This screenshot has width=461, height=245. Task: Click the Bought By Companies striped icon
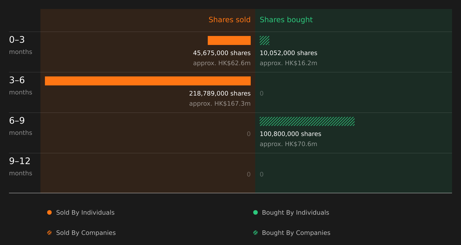(x=255, y=233)
